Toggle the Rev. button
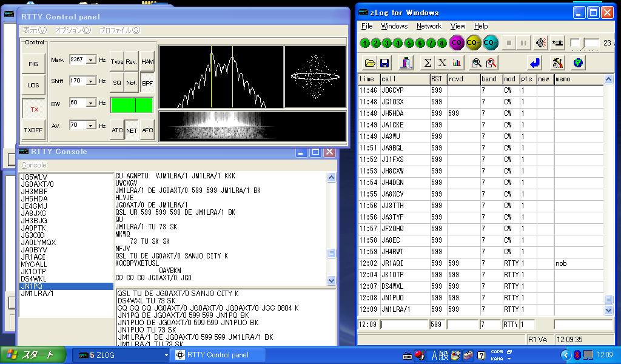The image size is (621, 364). tap(131, 62)
